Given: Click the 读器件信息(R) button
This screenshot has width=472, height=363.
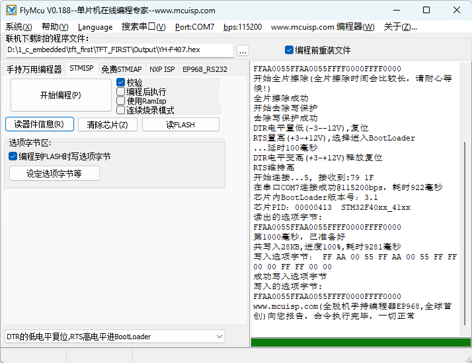Looking at the screenshot, I should 40,124.
